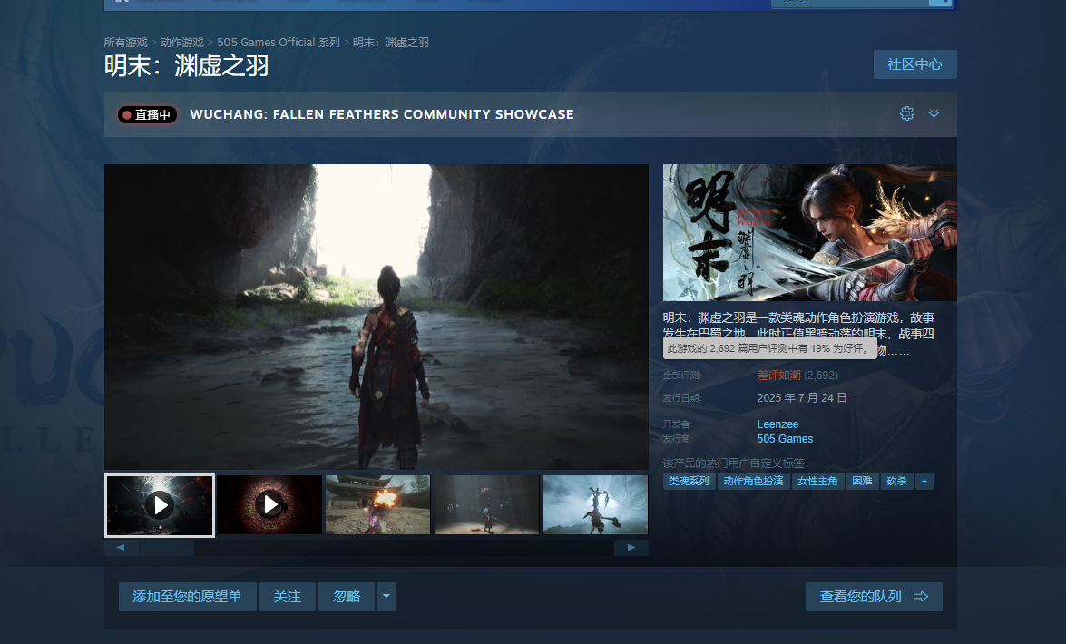Click the left arrow of thumbnail strip
This screenshot has width=1066, height=644.
click(x=121, y=548)
